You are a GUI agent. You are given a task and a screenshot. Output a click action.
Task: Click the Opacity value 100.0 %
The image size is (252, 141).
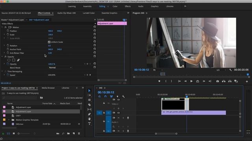coord(52,64)
